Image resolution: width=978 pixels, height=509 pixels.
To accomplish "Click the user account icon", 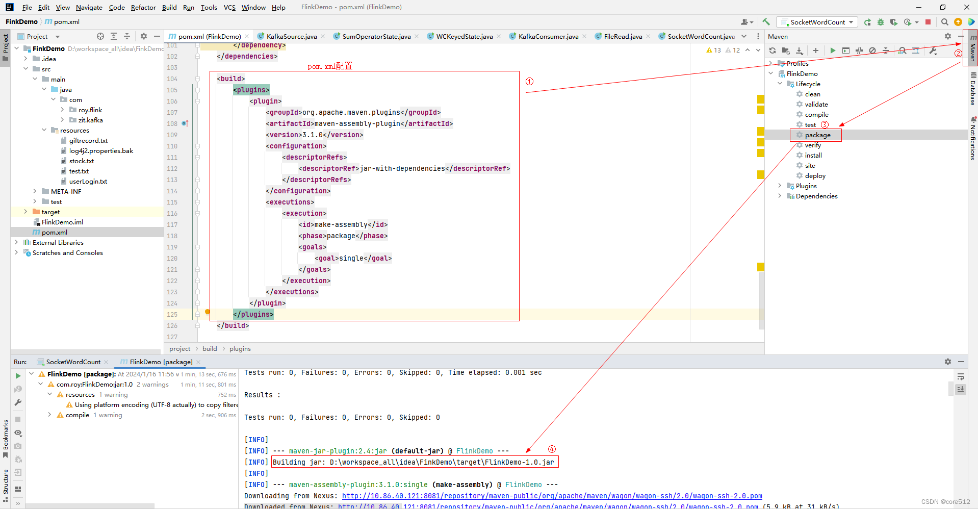I will pyautogui.click(x=747, y=22).
